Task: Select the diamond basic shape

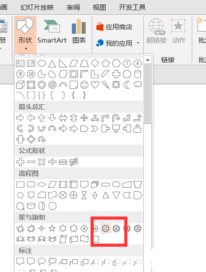Action: (x=95, y=63)
